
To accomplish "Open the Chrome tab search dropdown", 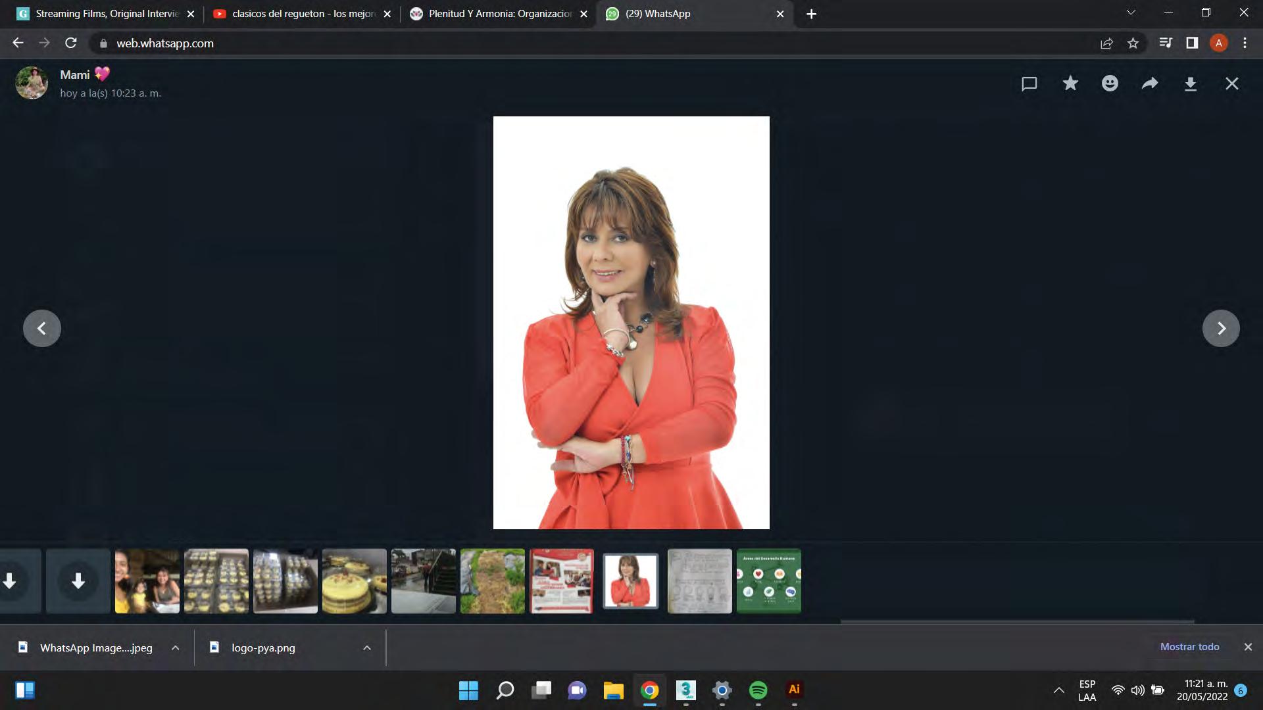I will coord(1131,13).
